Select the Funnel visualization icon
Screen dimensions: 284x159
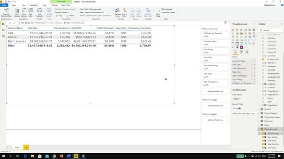pos(237,37)
